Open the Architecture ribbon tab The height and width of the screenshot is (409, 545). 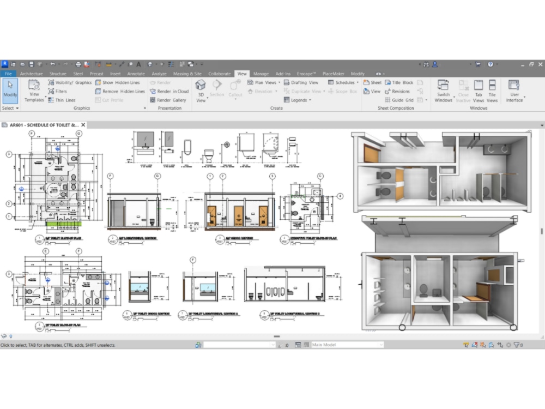coord(31,73)
